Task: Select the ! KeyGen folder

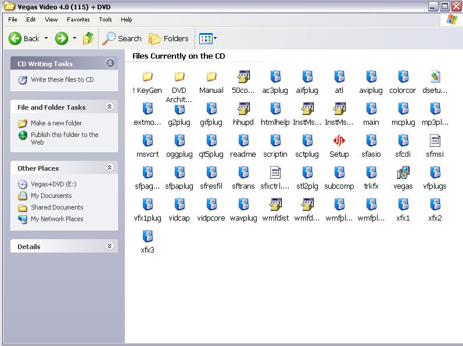Action: pos(148,77)
